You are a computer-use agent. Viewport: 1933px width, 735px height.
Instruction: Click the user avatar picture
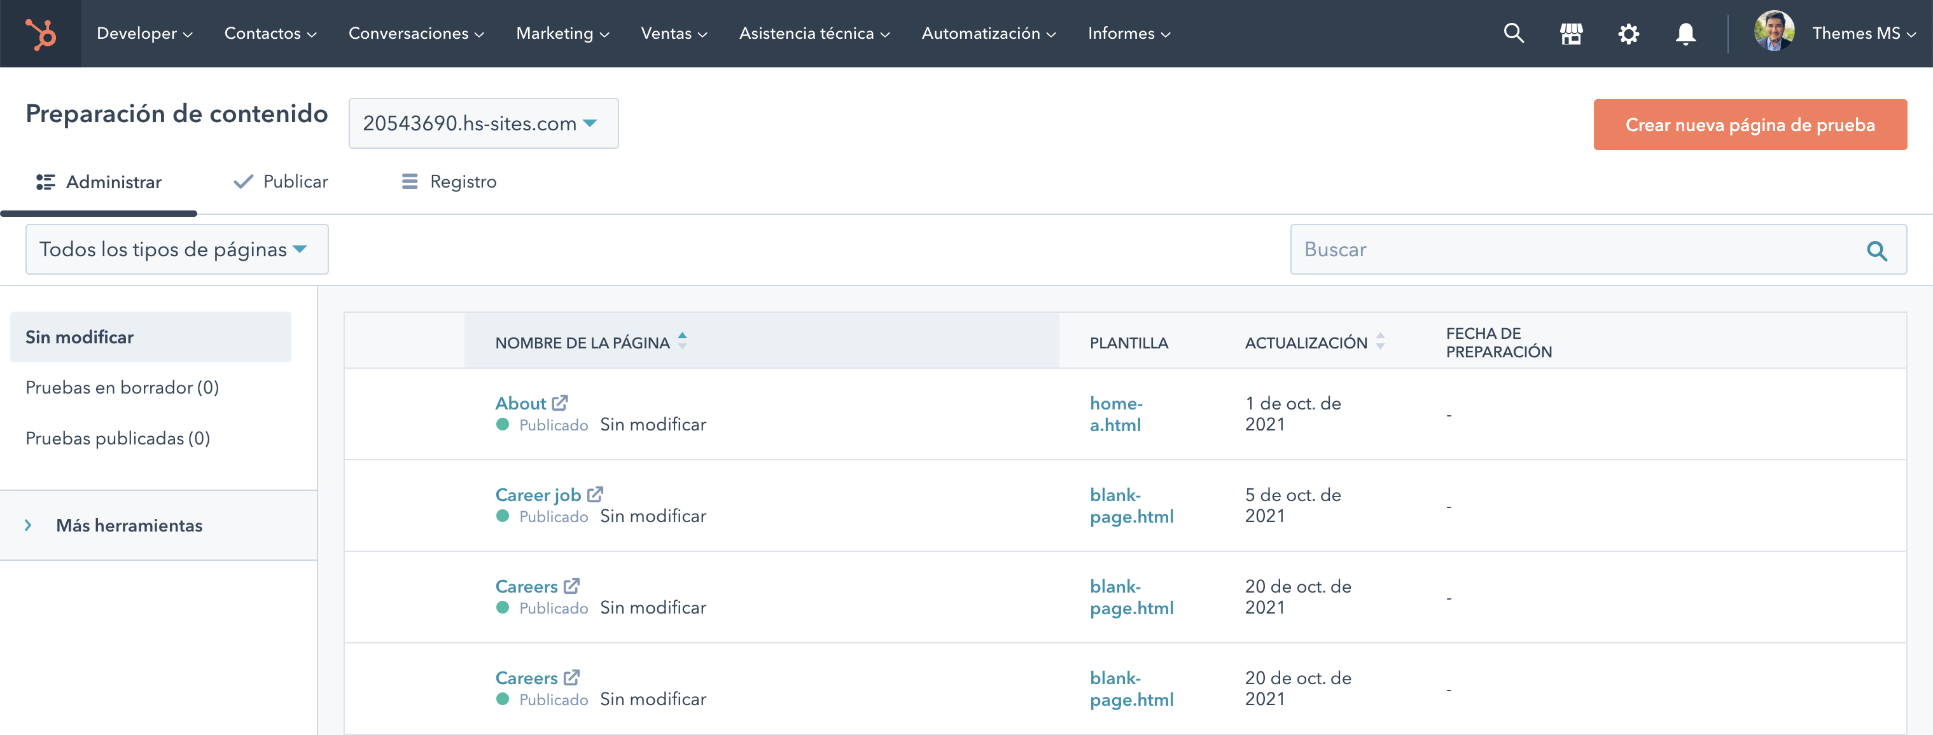click(x=1773, y=32)
